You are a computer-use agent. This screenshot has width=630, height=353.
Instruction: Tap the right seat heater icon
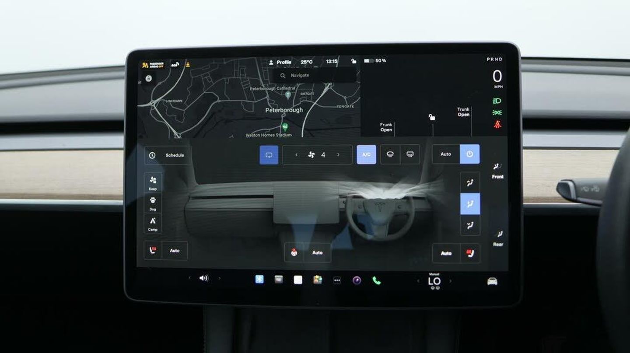tap(470, 253)
